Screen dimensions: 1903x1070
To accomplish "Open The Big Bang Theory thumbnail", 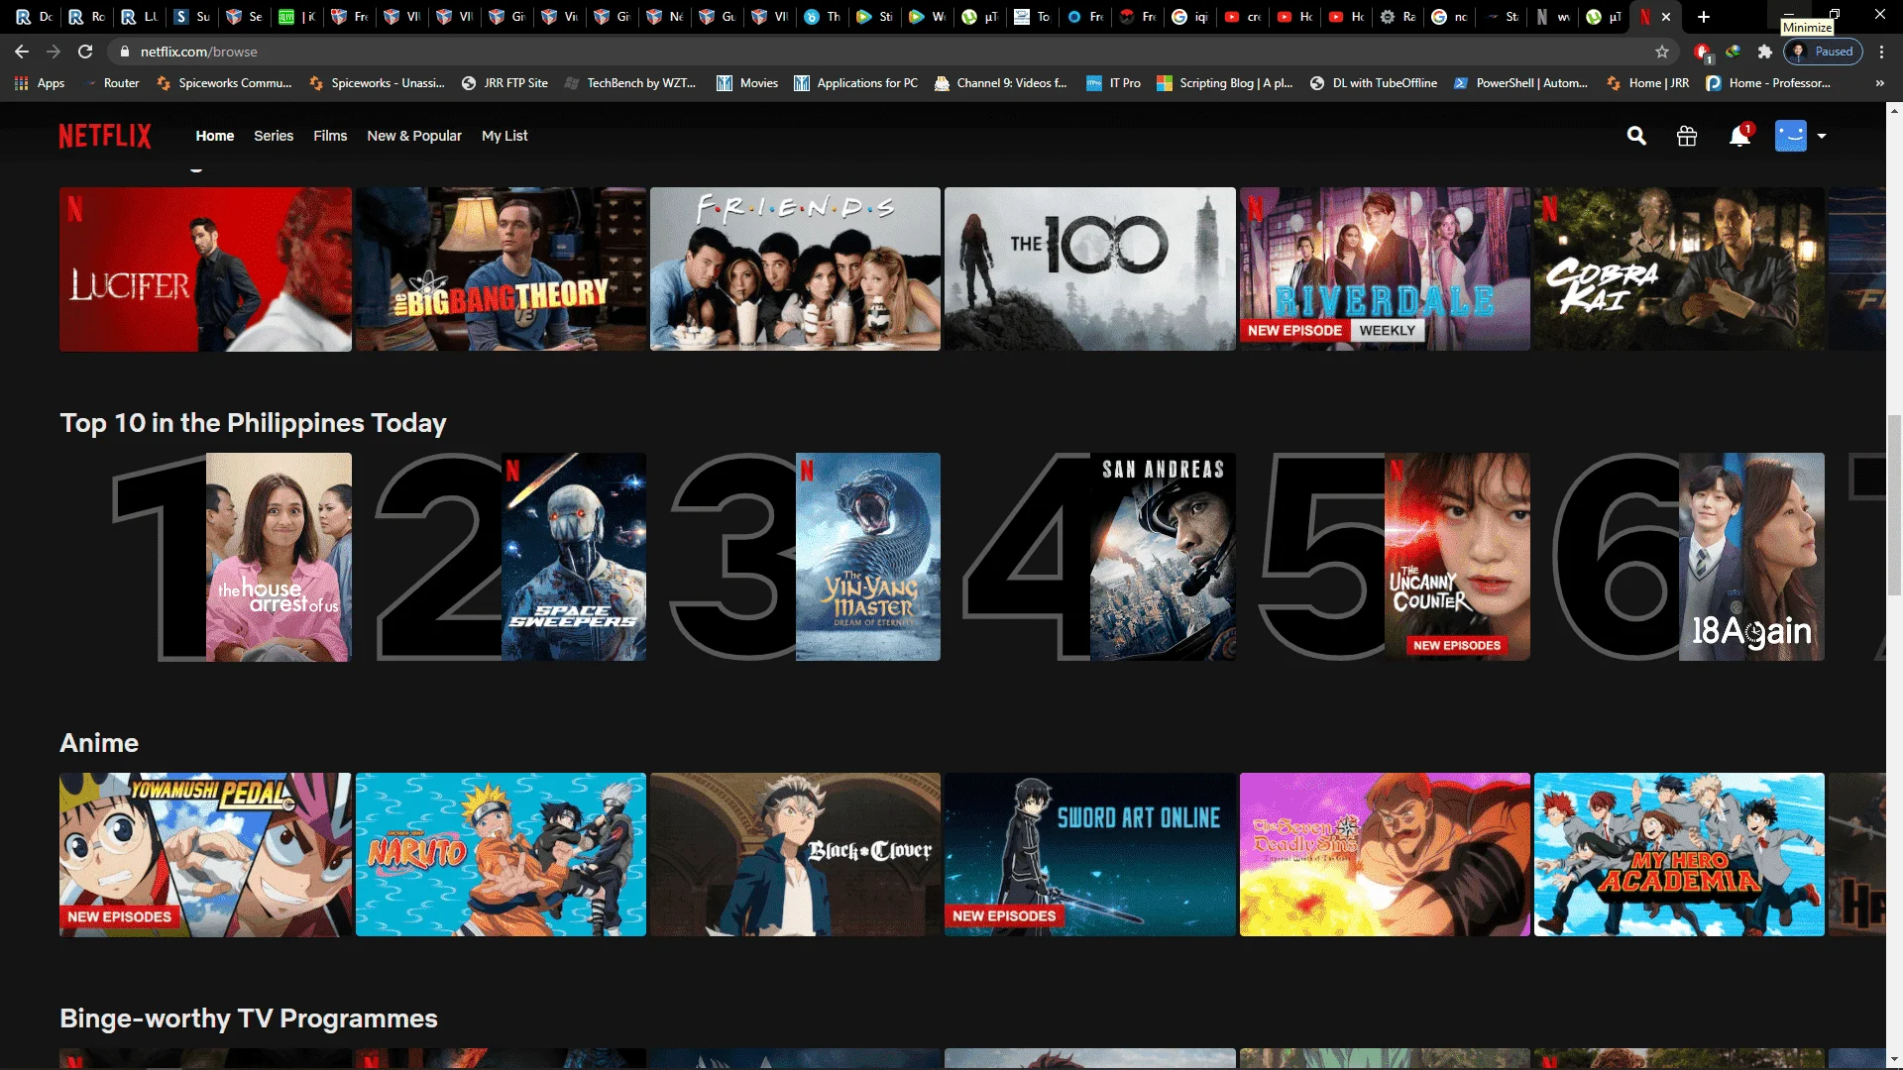I will [501, 269].
